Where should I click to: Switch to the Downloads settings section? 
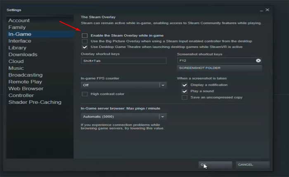(23, 54)
